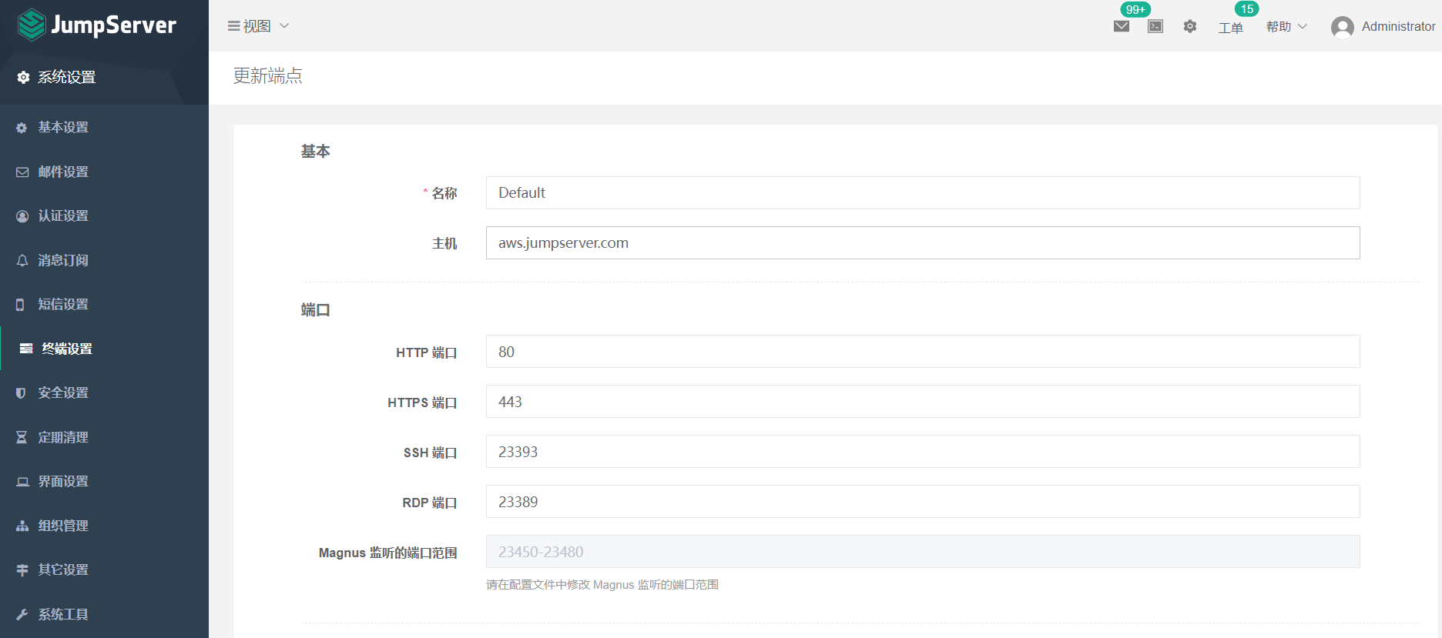
Task: Select the HTTPS 端口 input field
Action: tap(922, 402)
